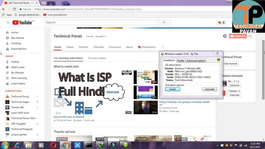Open CBT Nuggets subscription
This screenshot has height=149, width=265.
pos(18,124)
